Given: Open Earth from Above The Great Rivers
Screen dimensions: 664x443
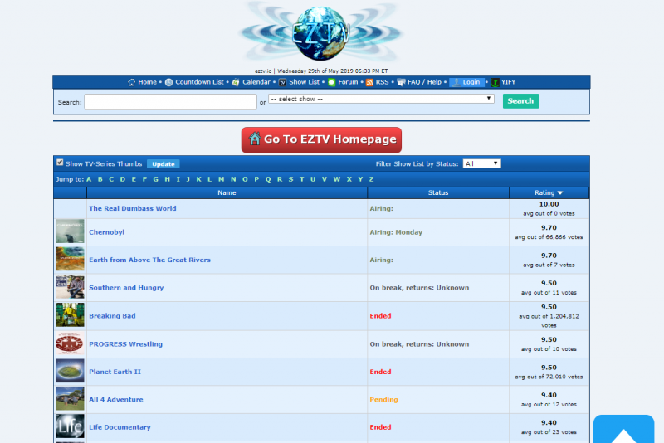Looking at the screenshot, I should click(x=149, y=260).
